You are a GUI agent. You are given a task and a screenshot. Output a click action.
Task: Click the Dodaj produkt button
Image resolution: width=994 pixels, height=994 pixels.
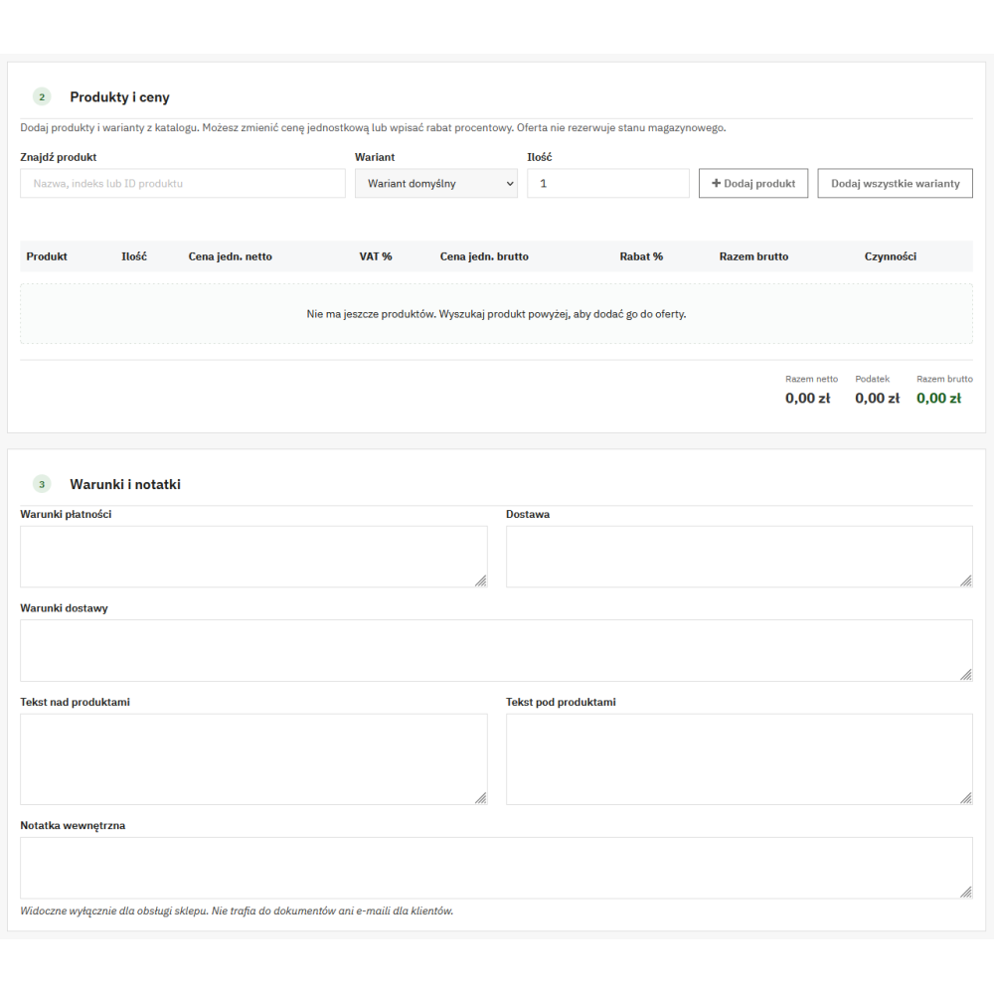coord(753,183)
